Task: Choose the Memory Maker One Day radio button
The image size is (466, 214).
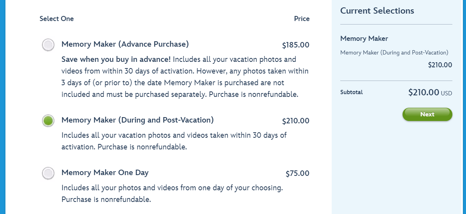Action: [x=48, y=173]
